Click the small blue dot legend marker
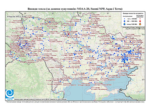Viewport: 150px width, 106px height. [x=125, y=19]
